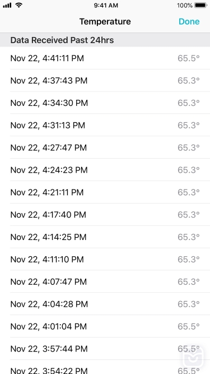
Task: Choose the 4:07:47 PM reading
Action: click(x=105, y=281)
